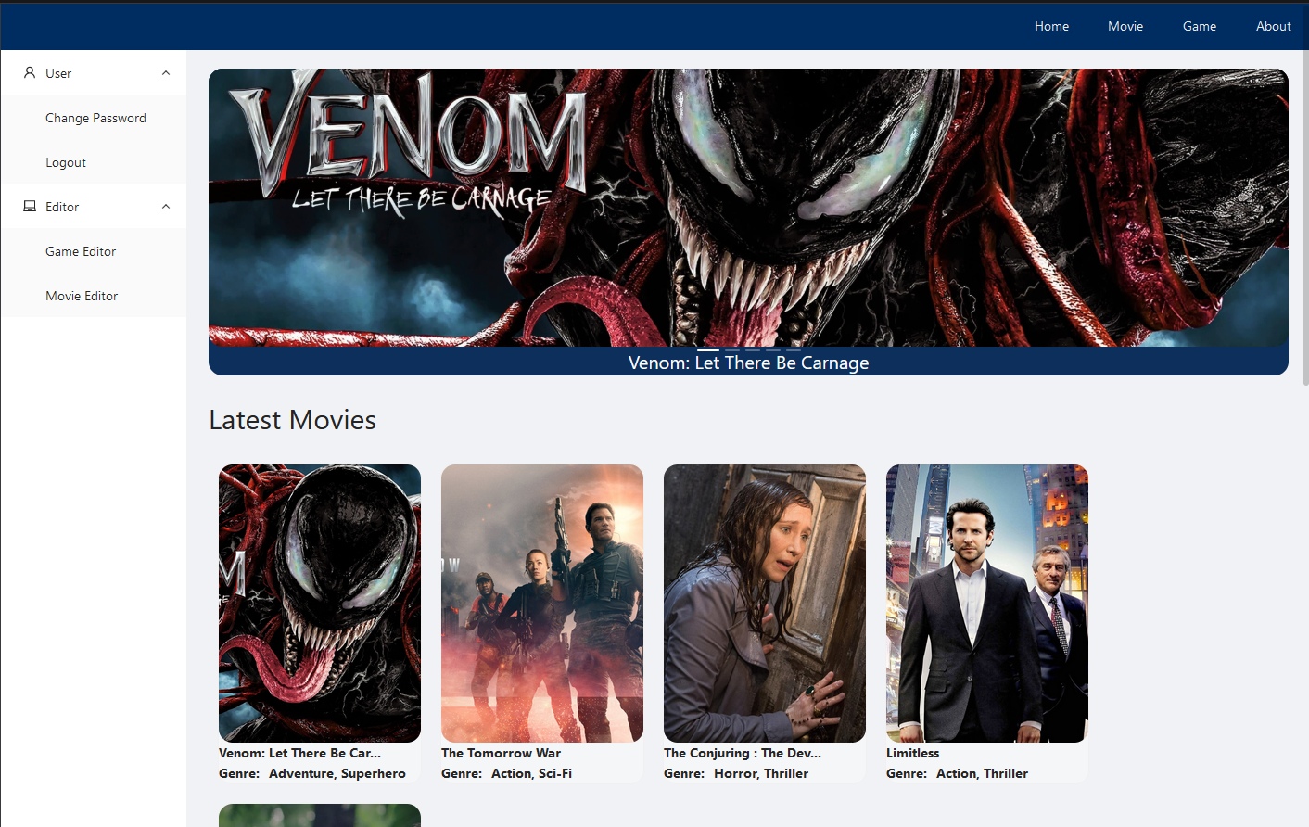Click the 'Latest Movies' heading
Image resolution: width=1309 pixels, height=827 pixels.
click(x=292, y=420)
